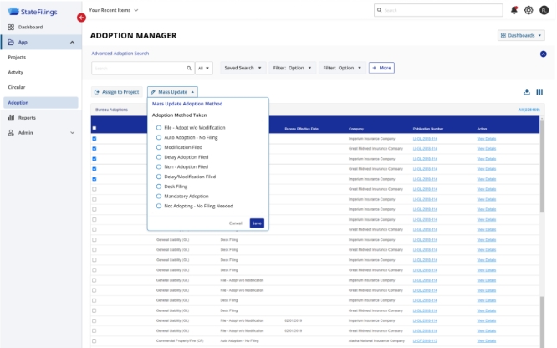Image resolution: width=557 pixels, height=348 pixels.
Task: Open the first Filter: Option dropdown
Action: pyautogui.click(x=292, y=68)
